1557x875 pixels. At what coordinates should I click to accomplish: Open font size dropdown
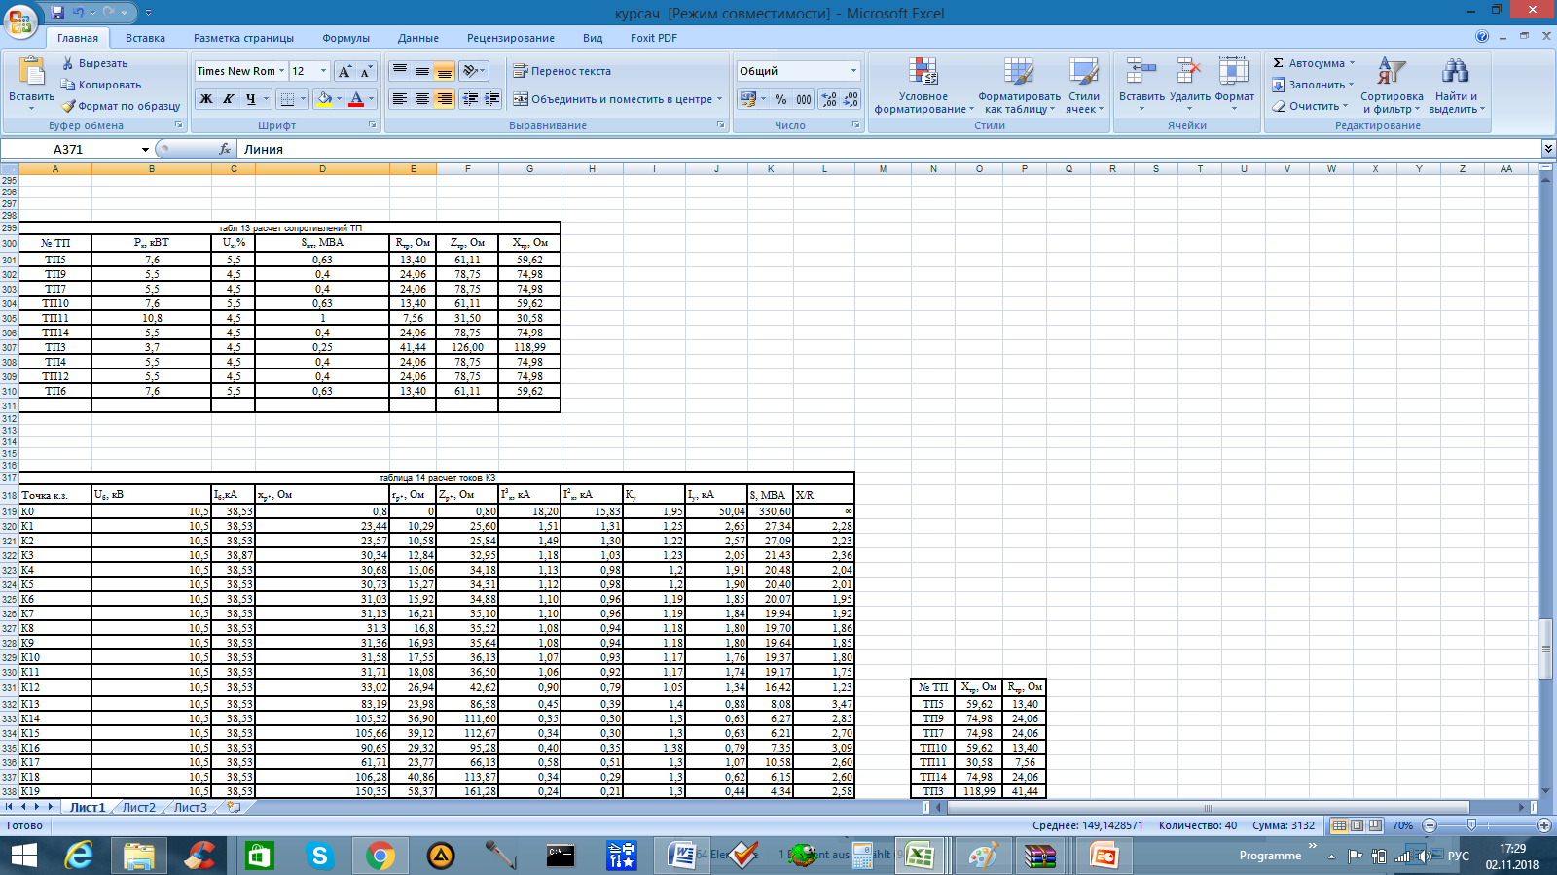[323, 71]
